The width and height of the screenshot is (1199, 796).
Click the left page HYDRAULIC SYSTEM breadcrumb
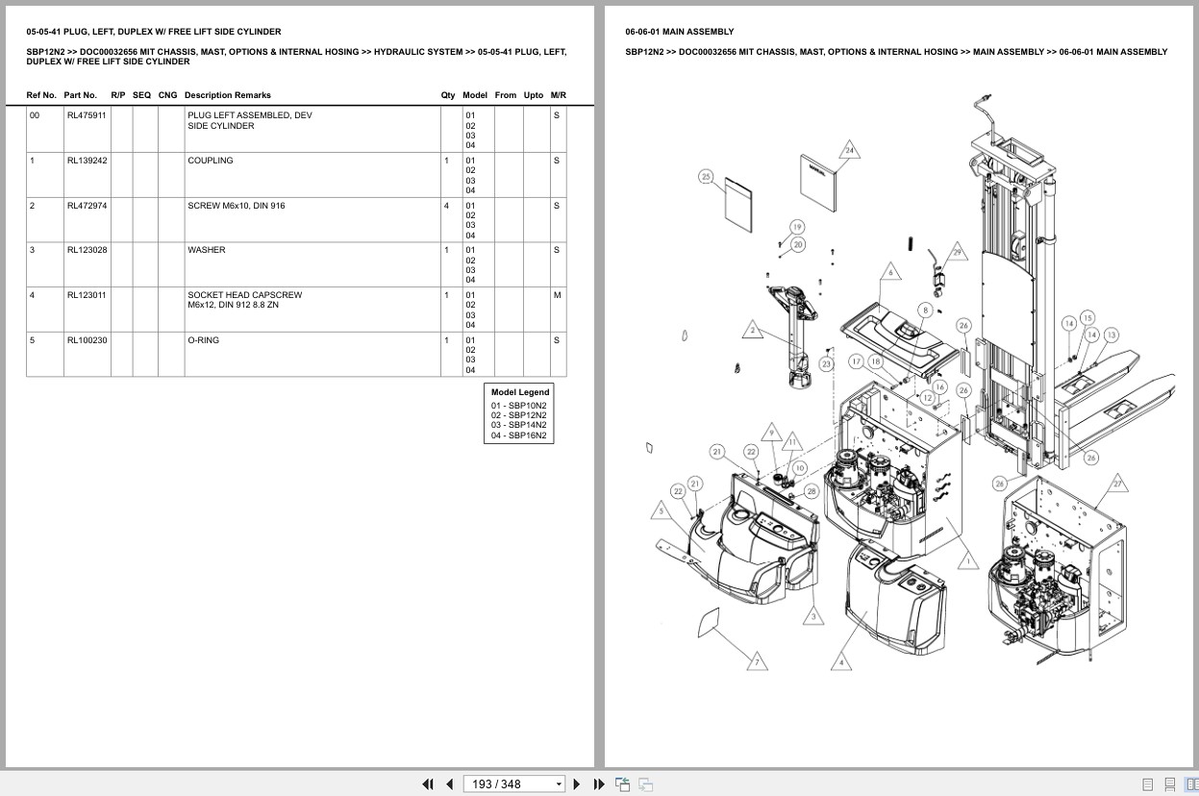tap(418, 52)
